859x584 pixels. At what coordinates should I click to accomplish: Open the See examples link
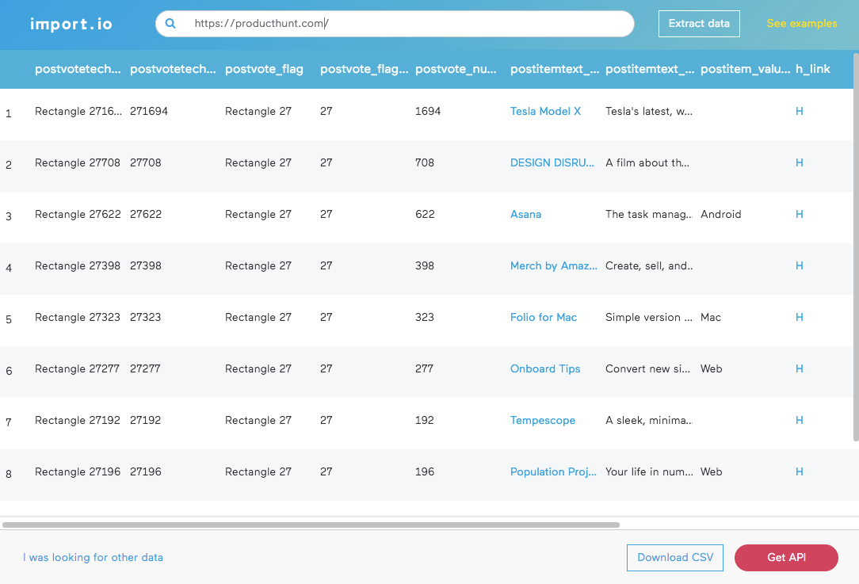coord(801,24)
